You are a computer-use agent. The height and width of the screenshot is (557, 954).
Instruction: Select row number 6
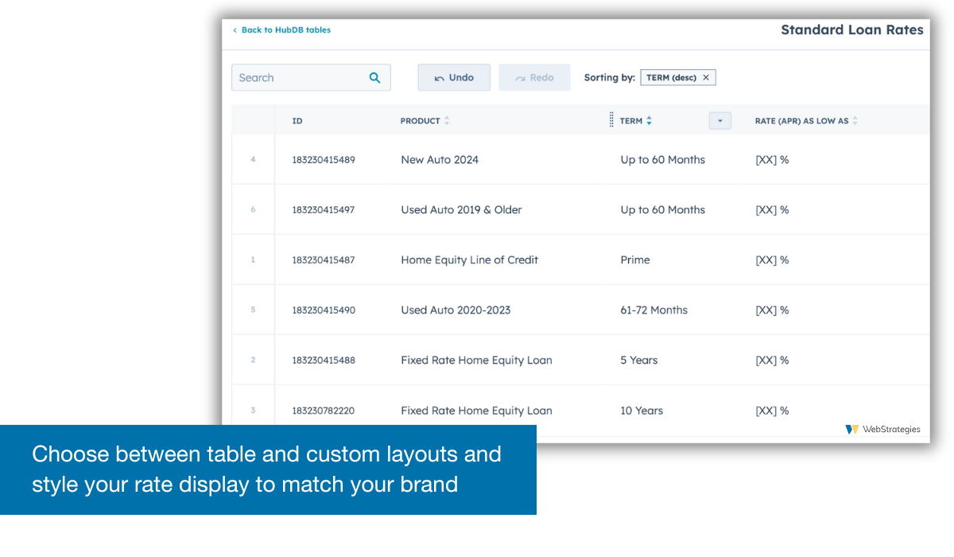254,210
